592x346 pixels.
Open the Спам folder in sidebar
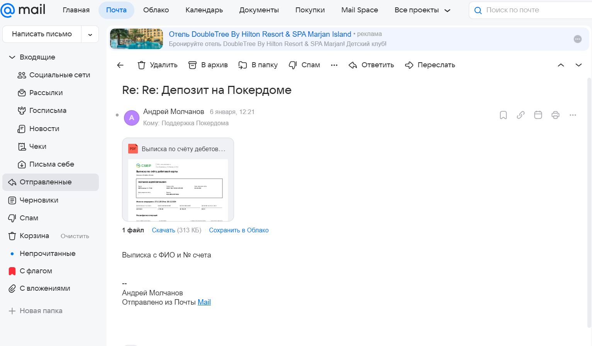click(29, 218)
